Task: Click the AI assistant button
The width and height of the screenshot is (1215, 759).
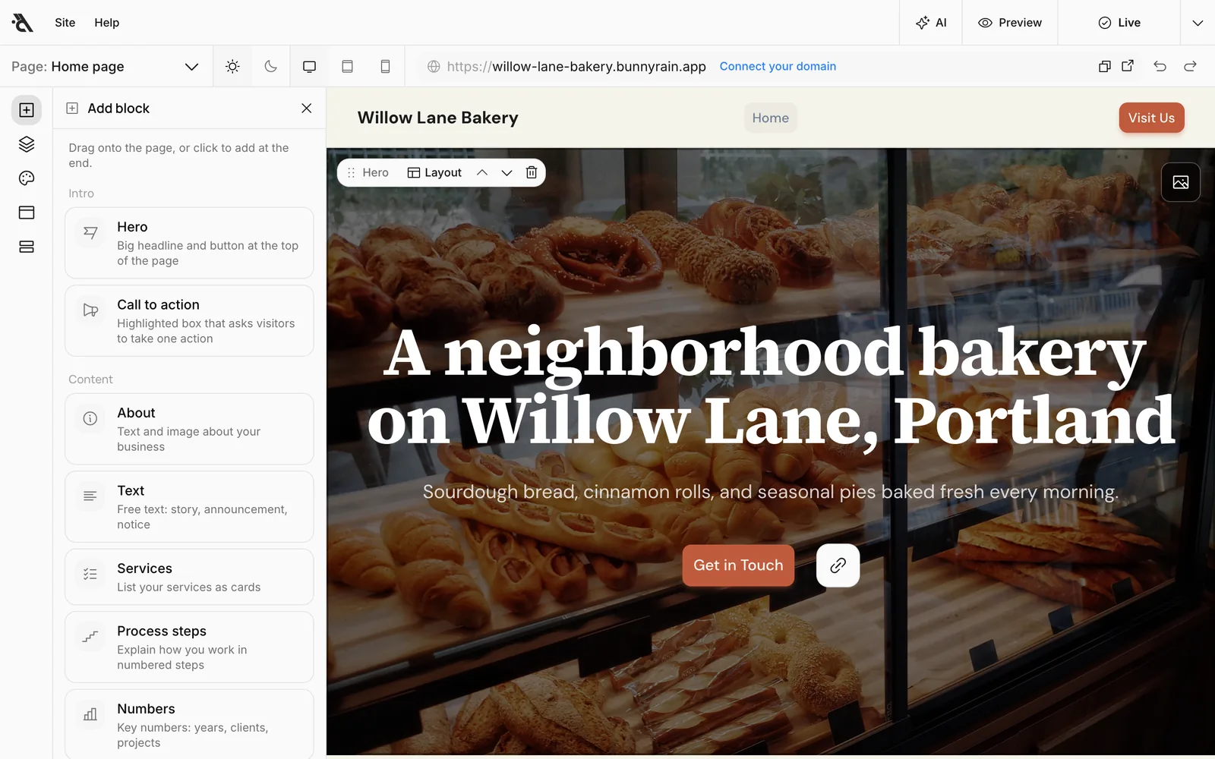Action: [x=931, y=23]
